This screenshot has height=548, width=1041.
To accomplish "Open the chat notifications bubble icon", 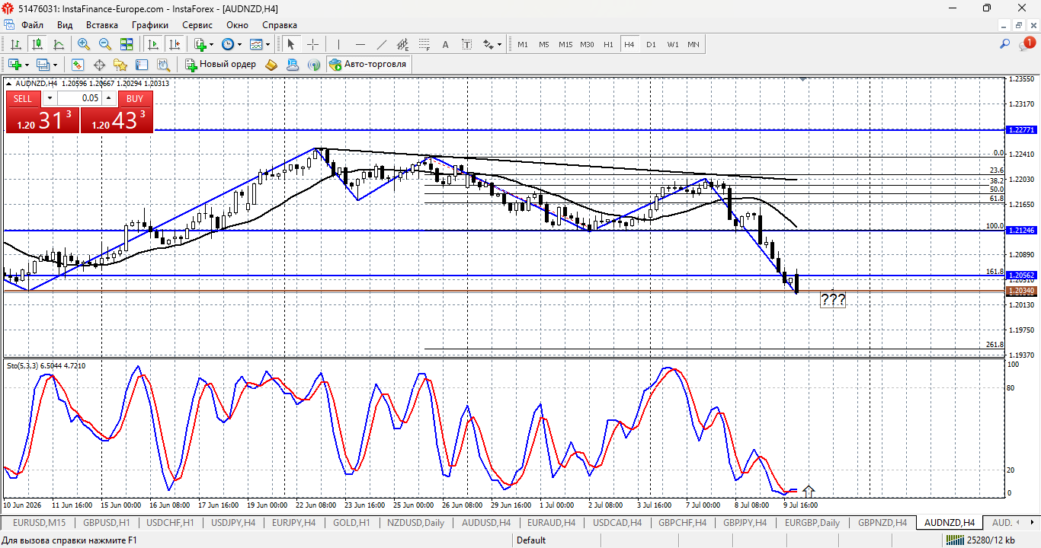I will click(x=1027, y=44).
